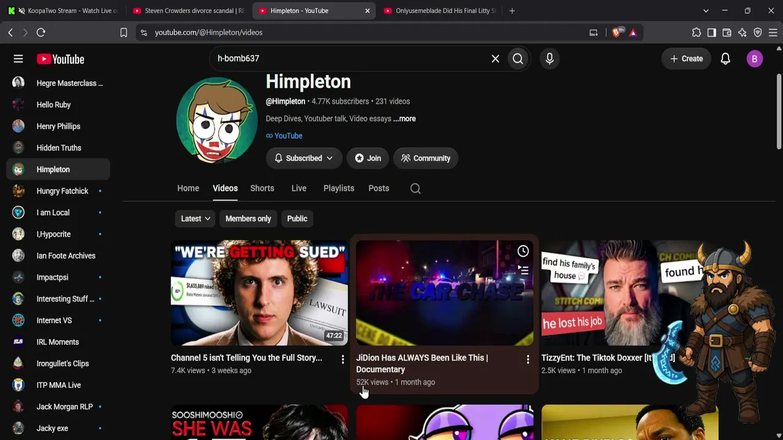Open Brave wallet icon
Viewport: 783px width, 440px height.
click(727, 32)
